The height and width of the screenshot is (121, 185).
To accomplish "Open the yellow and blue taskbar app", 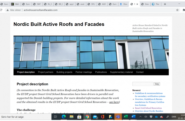I will pyautogui.click(x=110, y=117).
